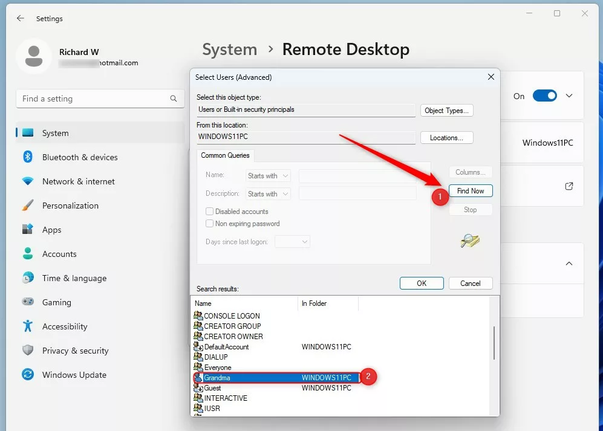Screen dimensions: 603x431
Task: Click the Object Types button
Action: click(x=446, y=111)
